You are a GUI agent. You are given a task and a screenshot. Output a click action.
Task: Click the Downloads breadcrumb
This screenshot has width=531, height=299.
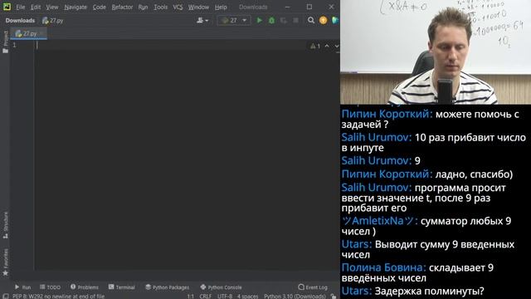click(20, 20)
